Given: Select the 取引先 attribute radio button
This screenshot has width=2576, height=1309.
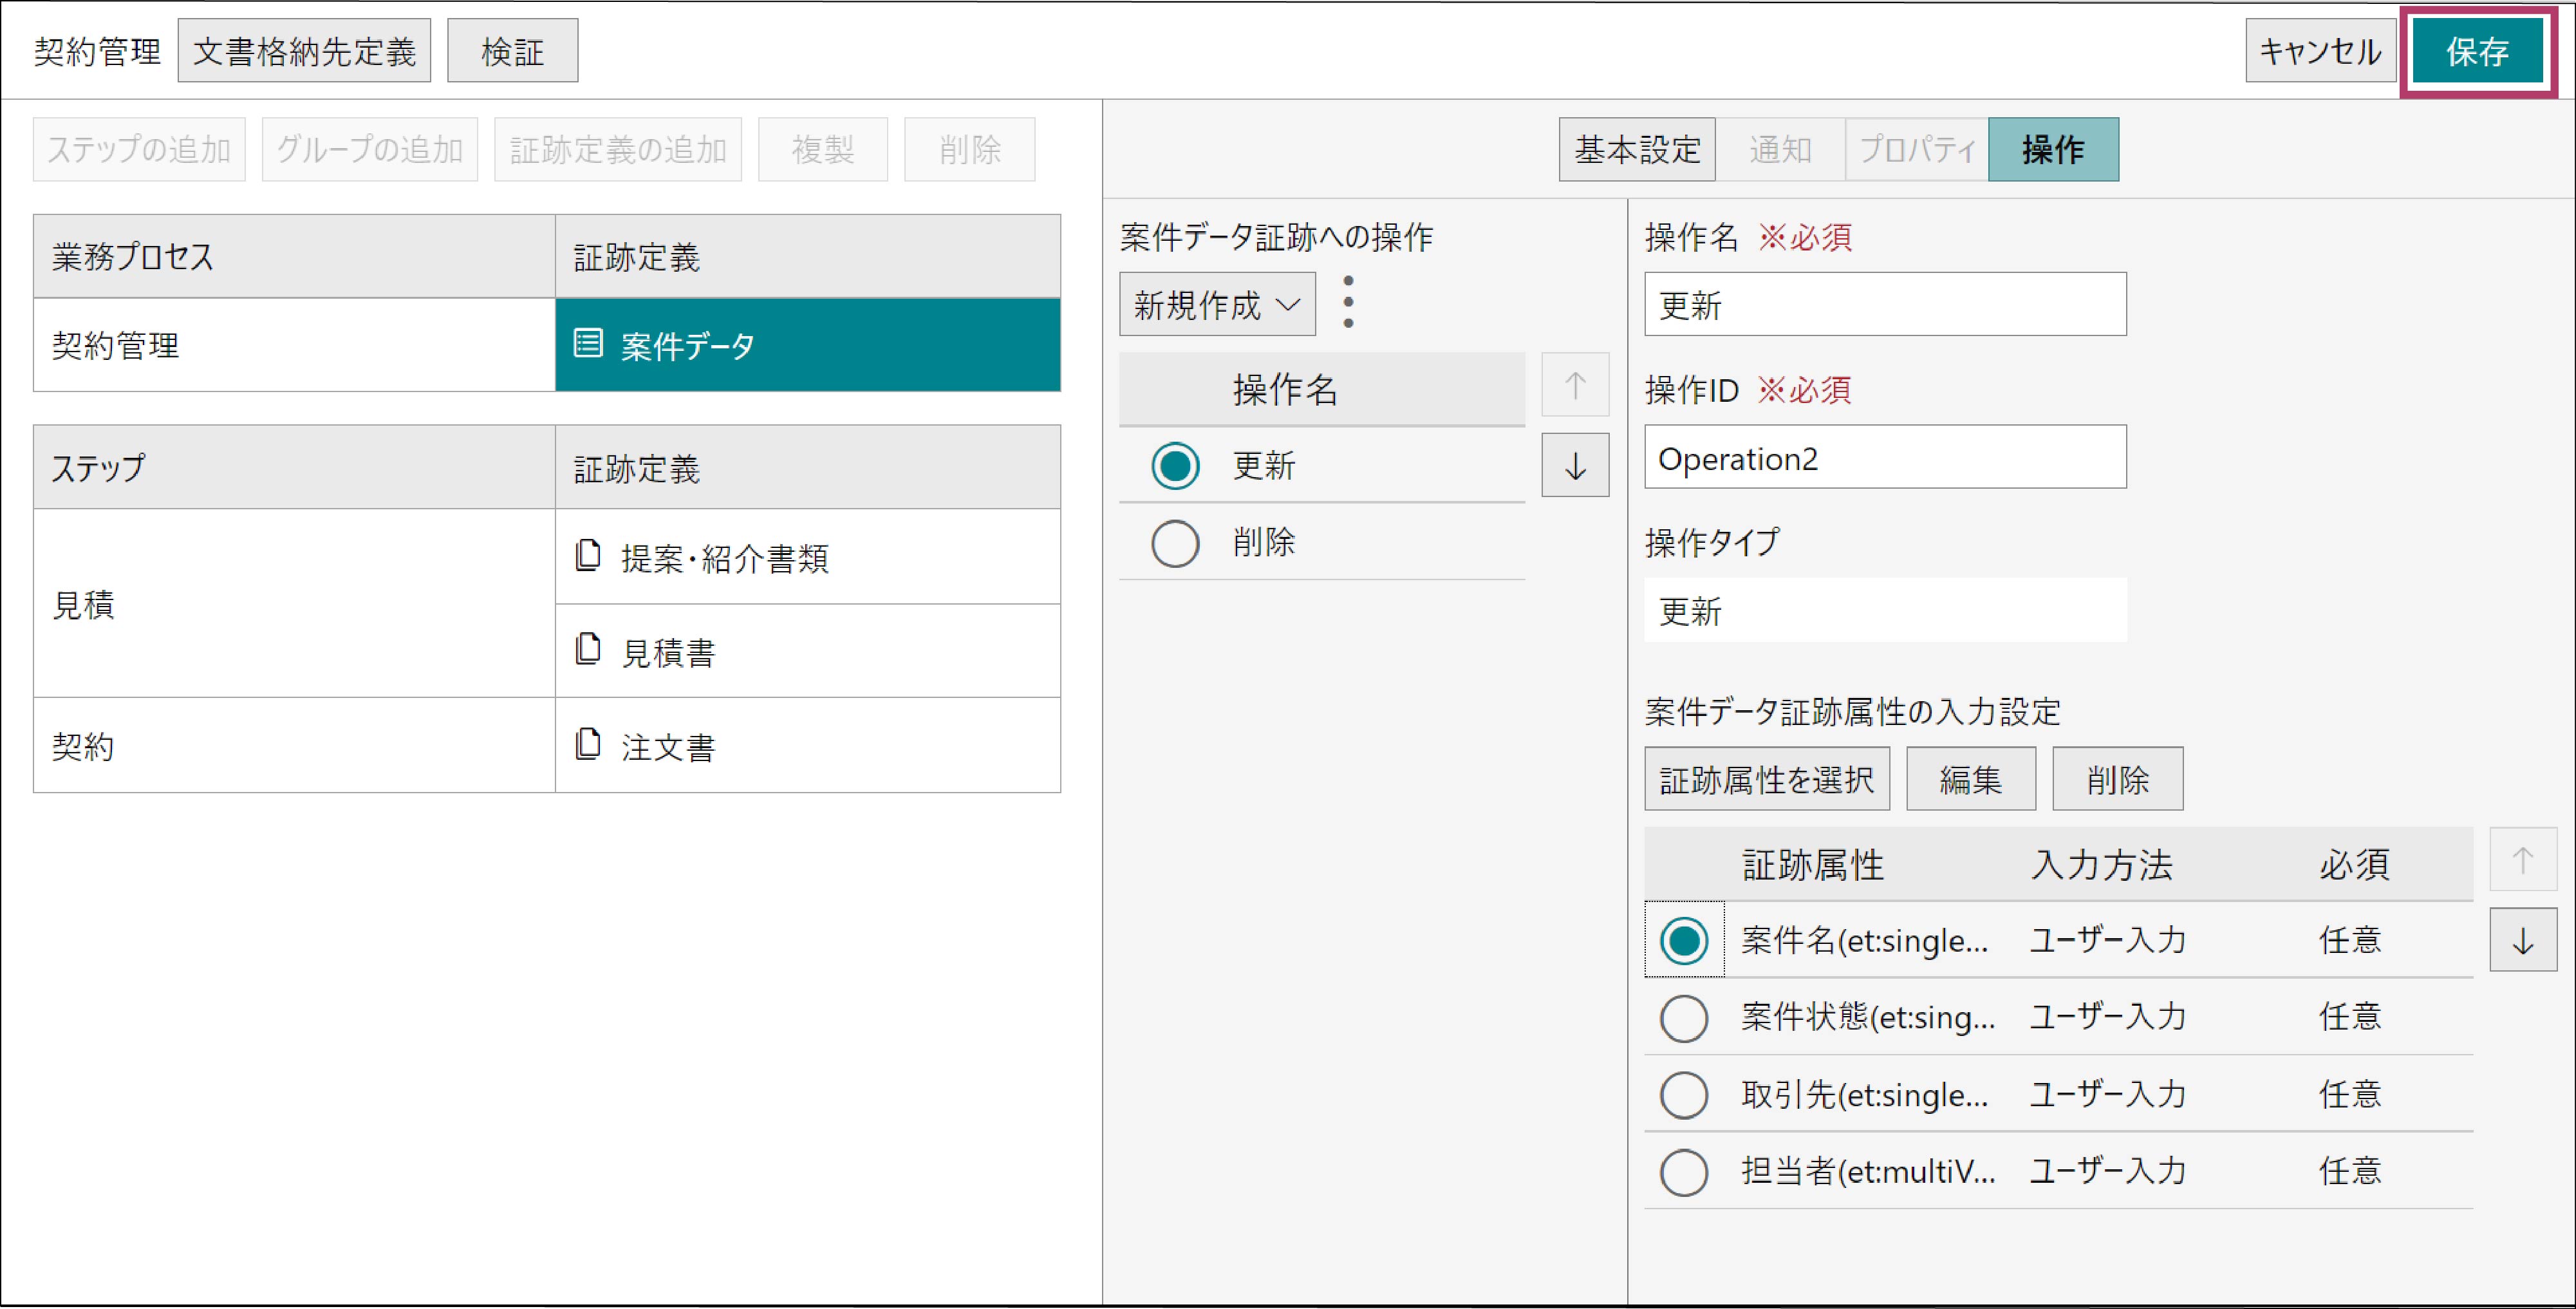Looking at the screenshot, I should pyautogui.click(x=1684, y=1095).
